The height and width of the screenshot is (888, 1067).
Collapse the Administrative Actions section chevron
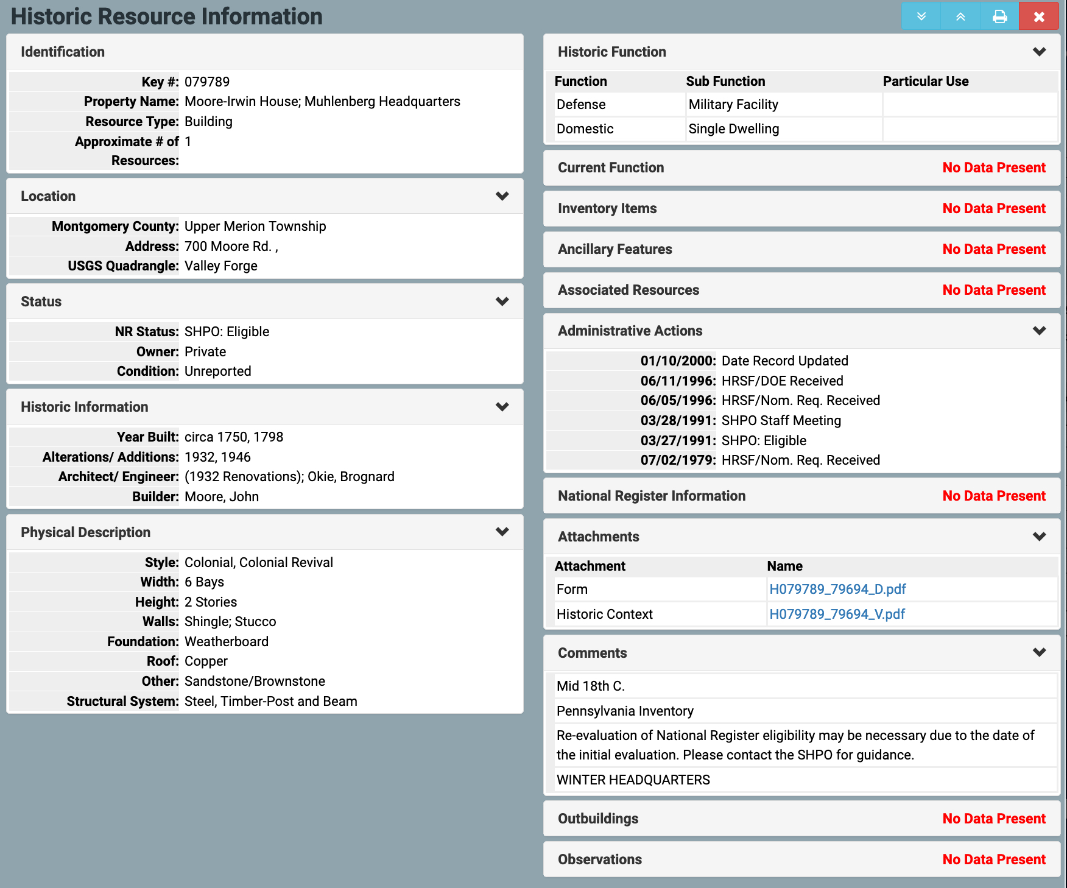[1039, 331]
